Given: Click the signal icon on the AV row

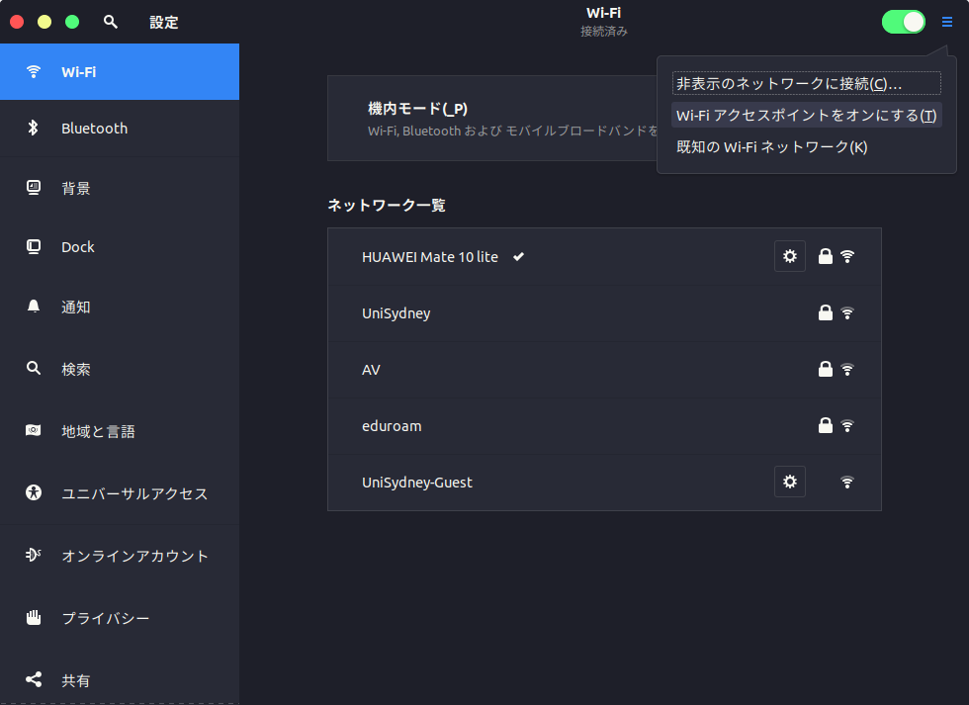Looking at the screenshot, I should 847,370.
